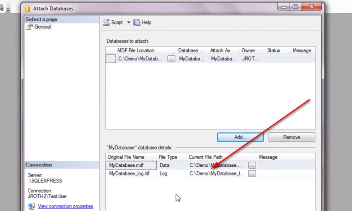The height and width of the screenshot is (211, 352).
Task: Browse for the MDF file location
Action: (x=171, y=59)
